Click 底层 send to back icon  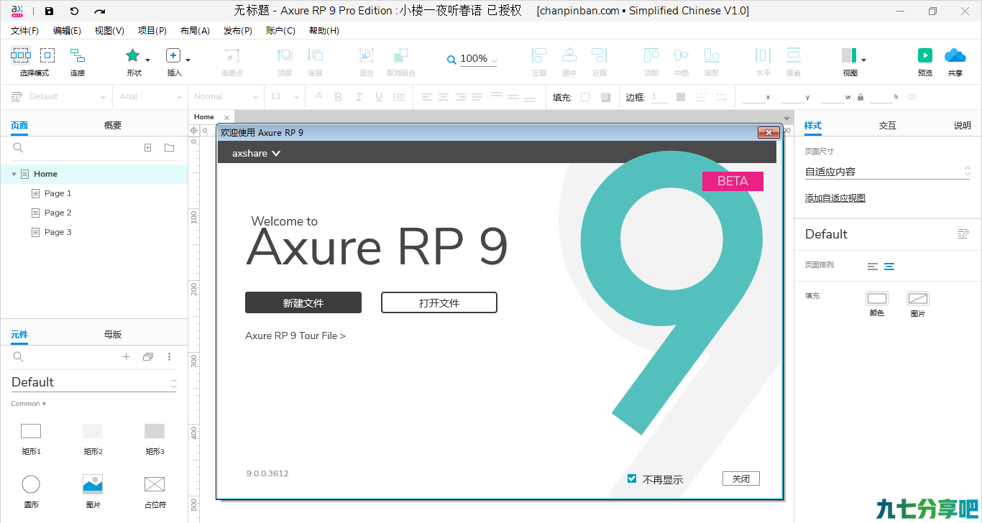[315, 55]
